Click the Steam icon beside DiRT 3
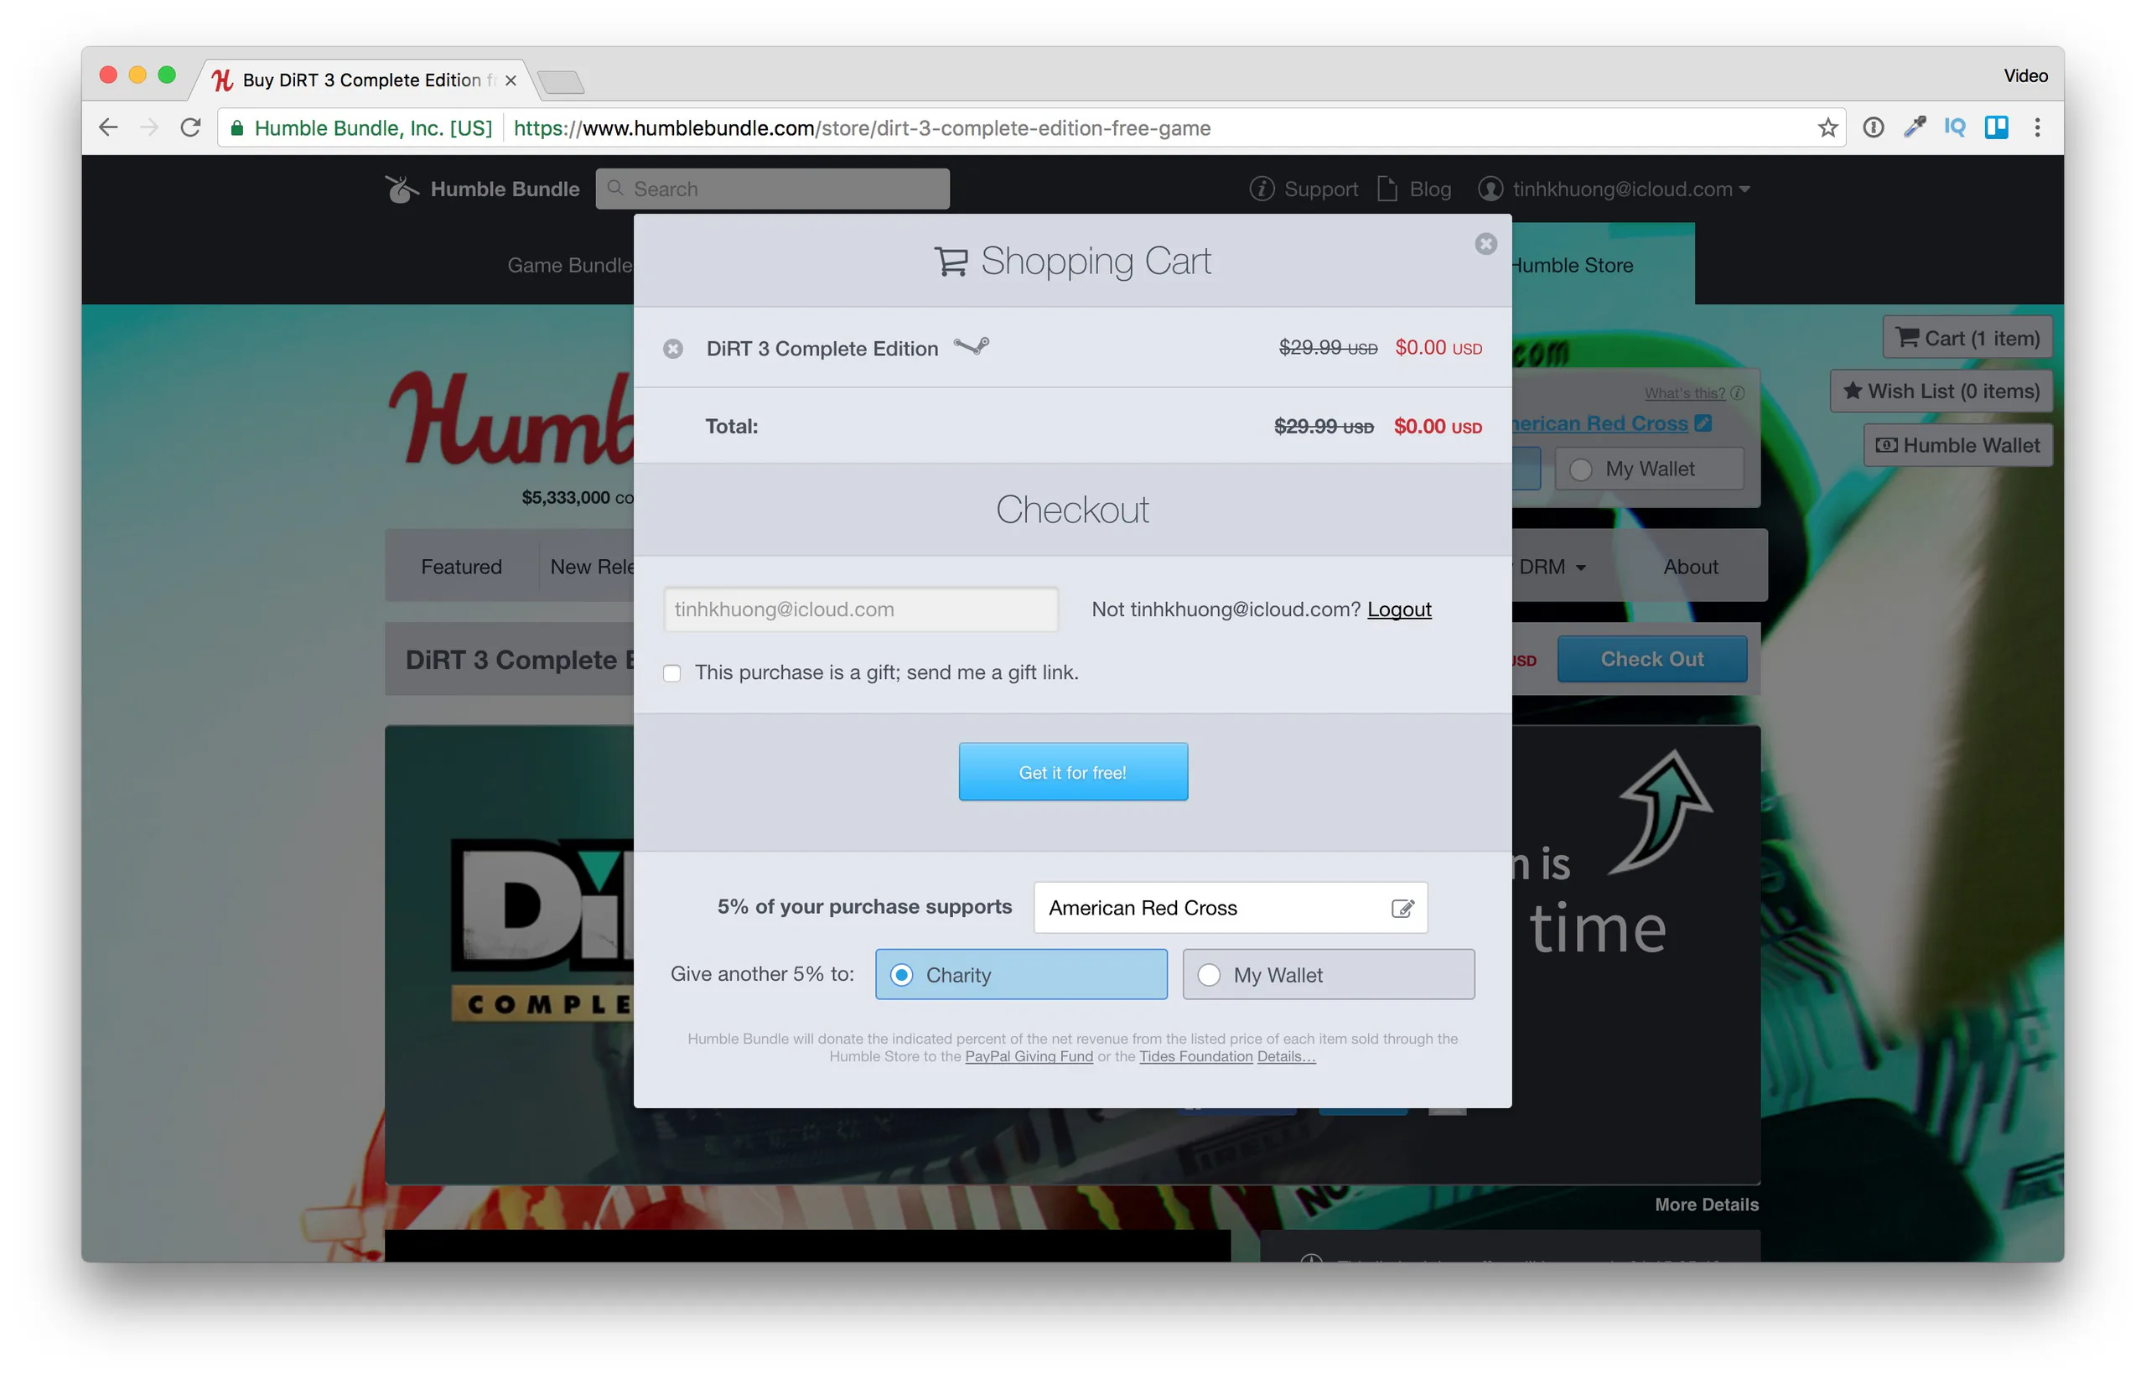 tap(972, 345)
